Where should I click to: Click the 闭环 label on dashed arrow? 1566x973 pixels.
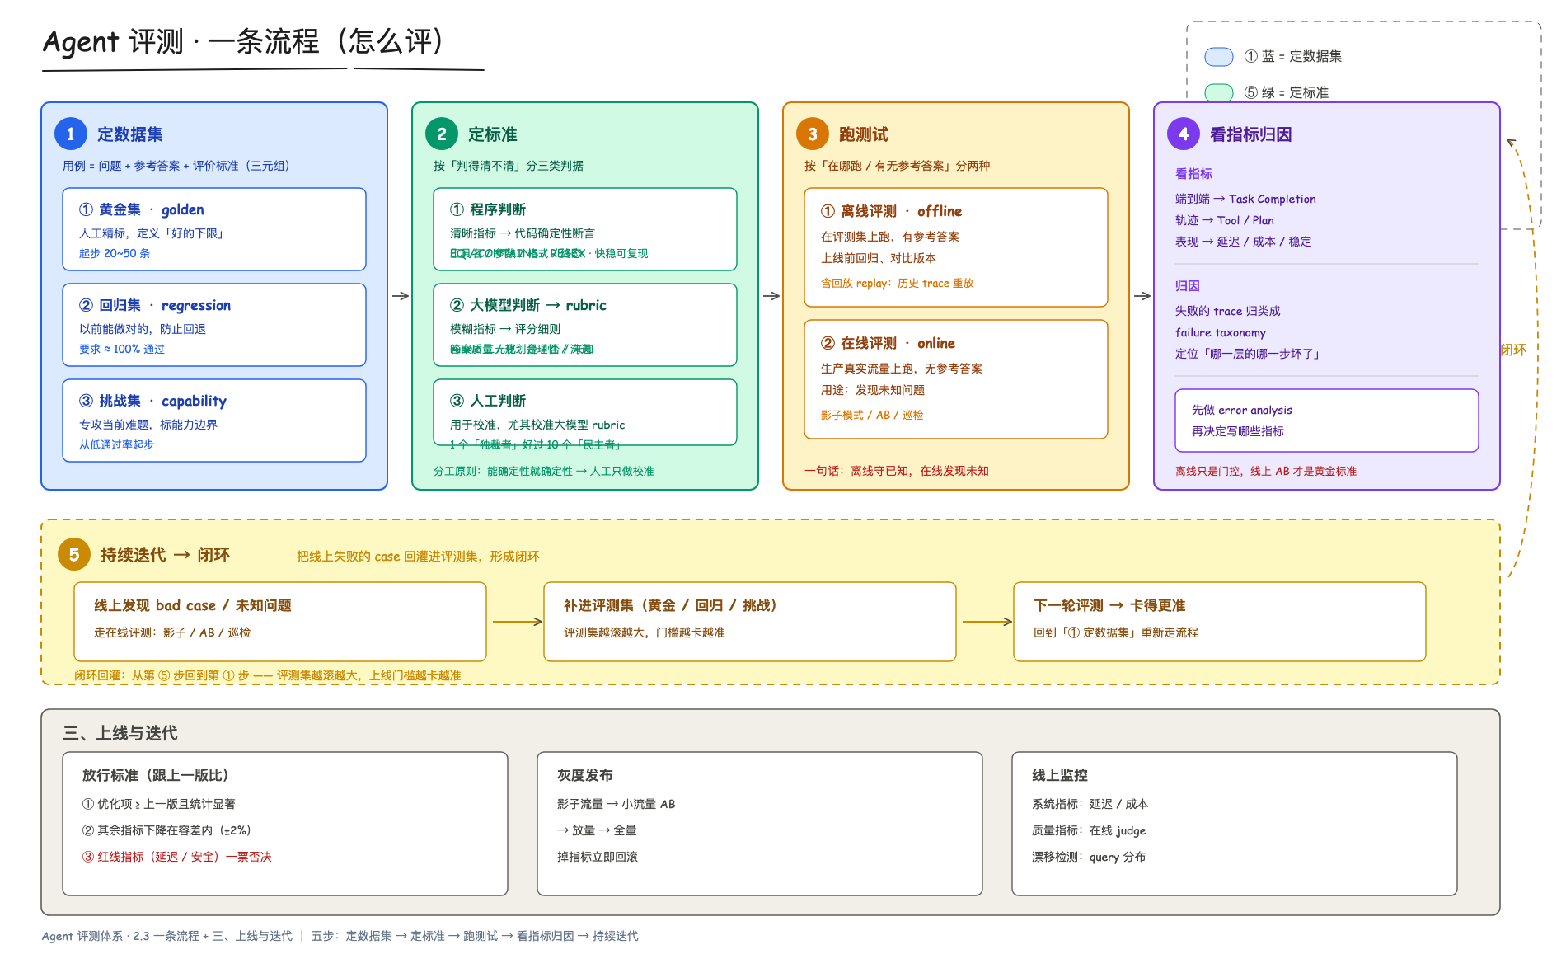click(1513, 350)
